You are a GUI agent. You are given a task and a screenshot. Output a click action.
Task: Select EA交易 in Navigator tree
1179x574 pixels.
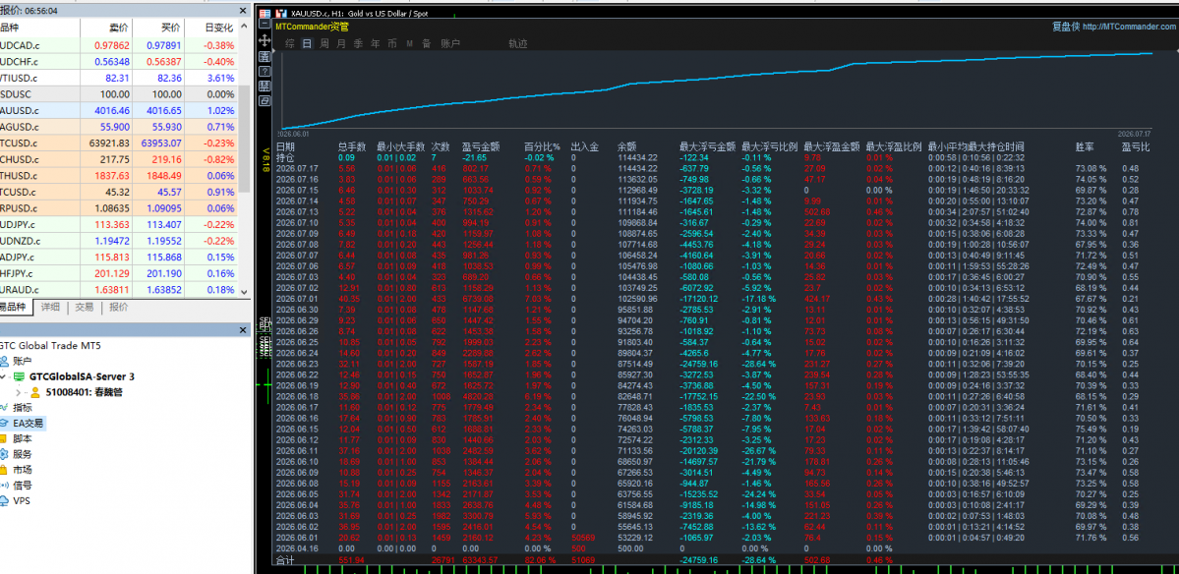(x=28, y=423)
